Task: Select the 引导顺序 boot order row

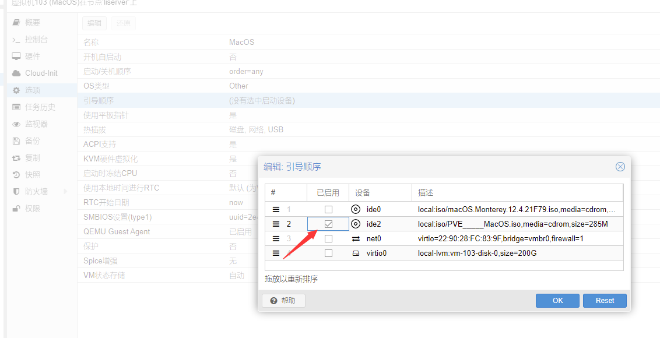Action: [368, 101]
